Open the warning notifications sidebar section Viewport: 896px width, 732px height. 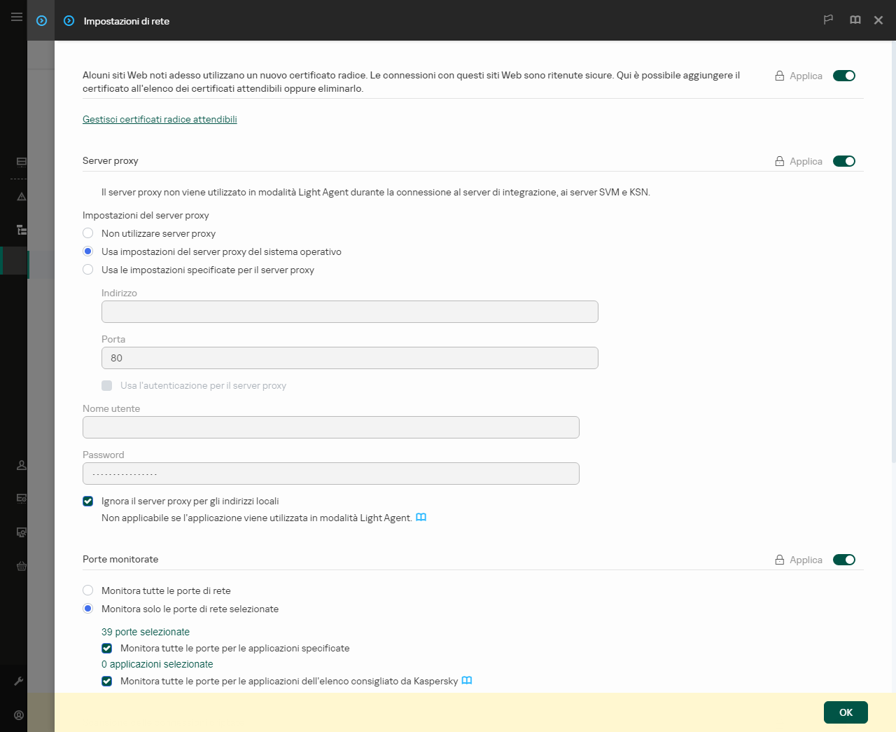(20, 197)
